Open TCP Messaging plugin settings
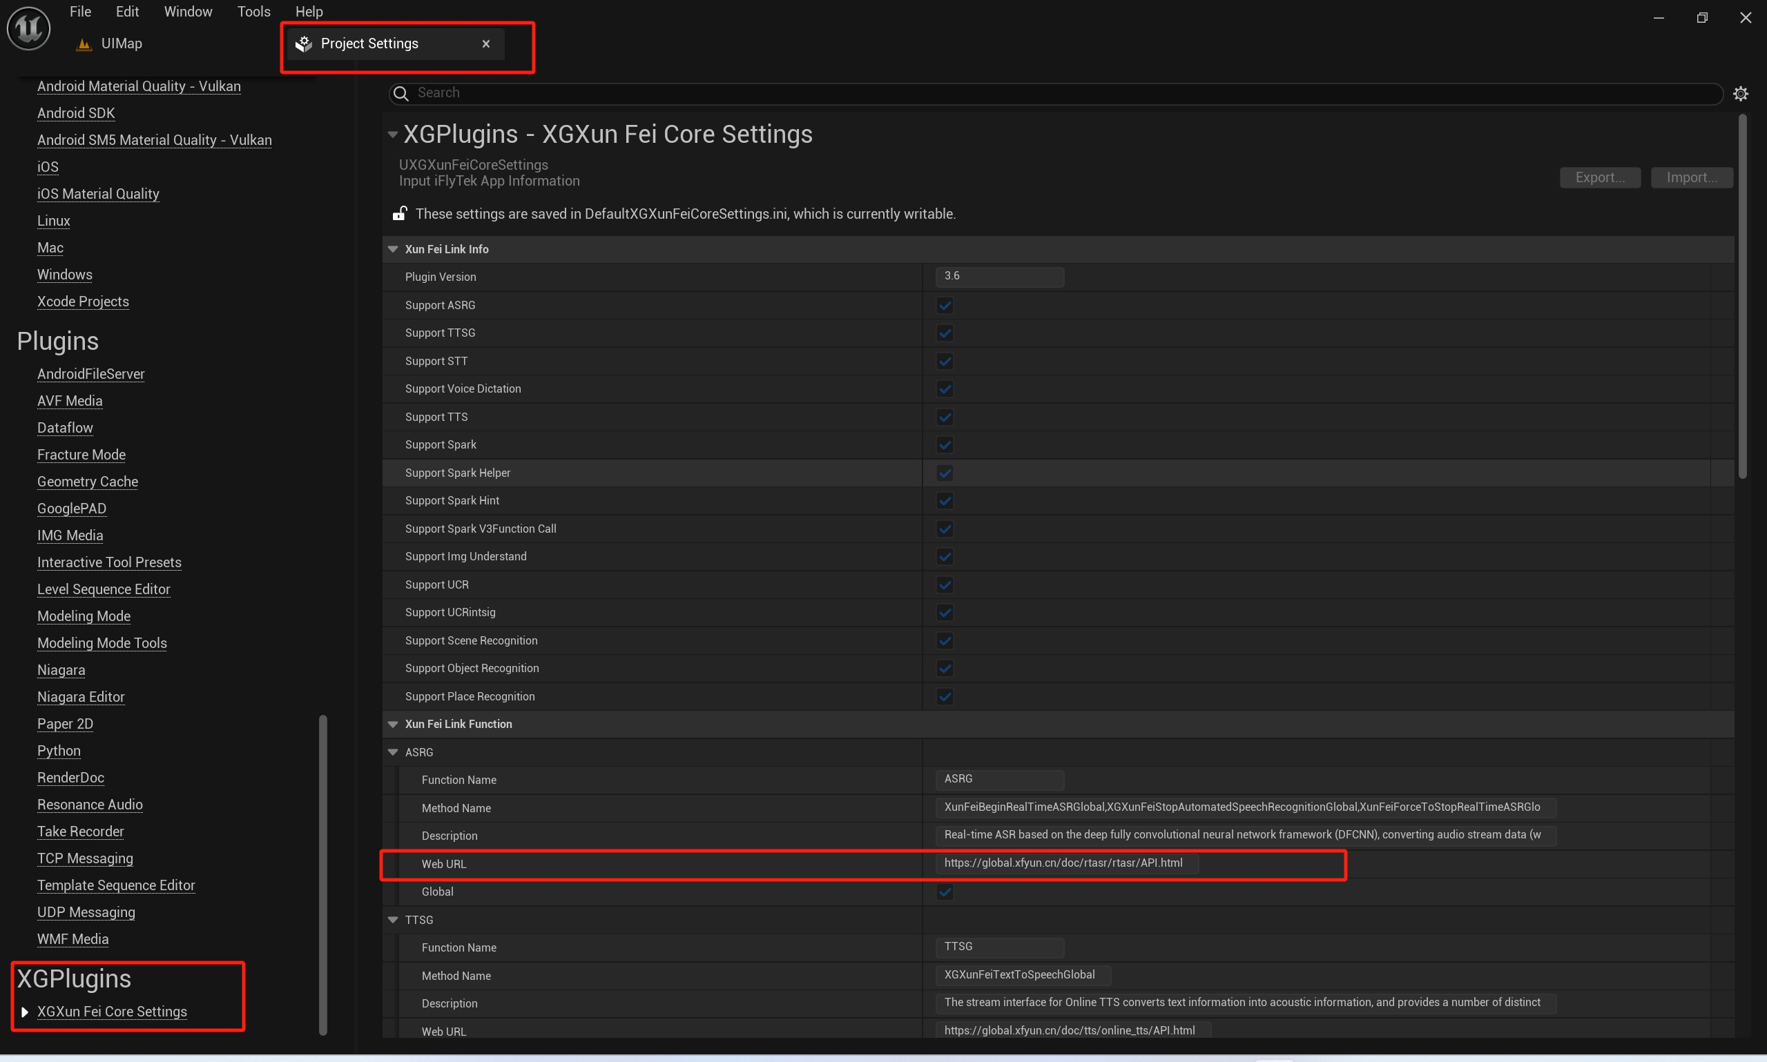This screenshot has height=1062, width=1767. pyautogui.click(x=85, y=858)
